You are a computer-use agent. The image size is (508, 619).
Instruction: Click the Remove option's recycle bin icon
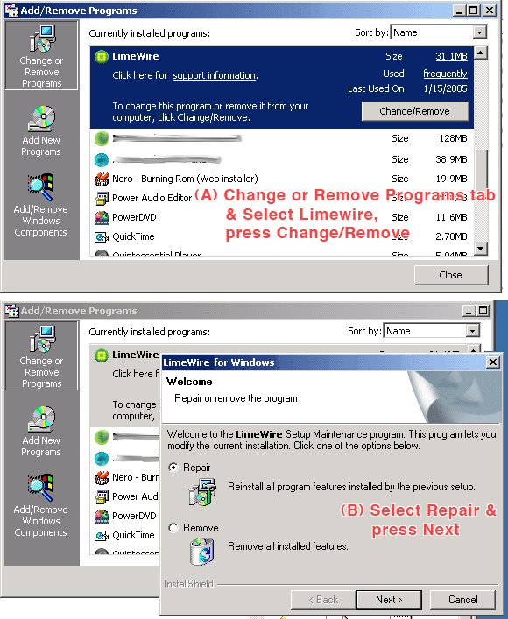coord(202,551)
